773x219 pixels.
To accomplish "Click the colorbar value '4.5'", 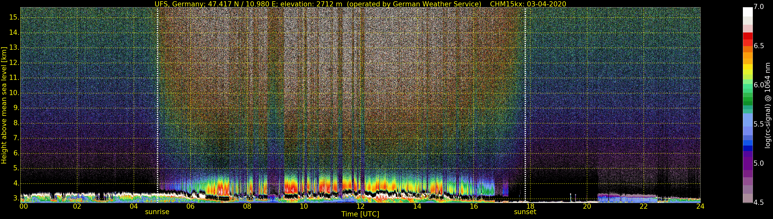I will pos(759,203).
